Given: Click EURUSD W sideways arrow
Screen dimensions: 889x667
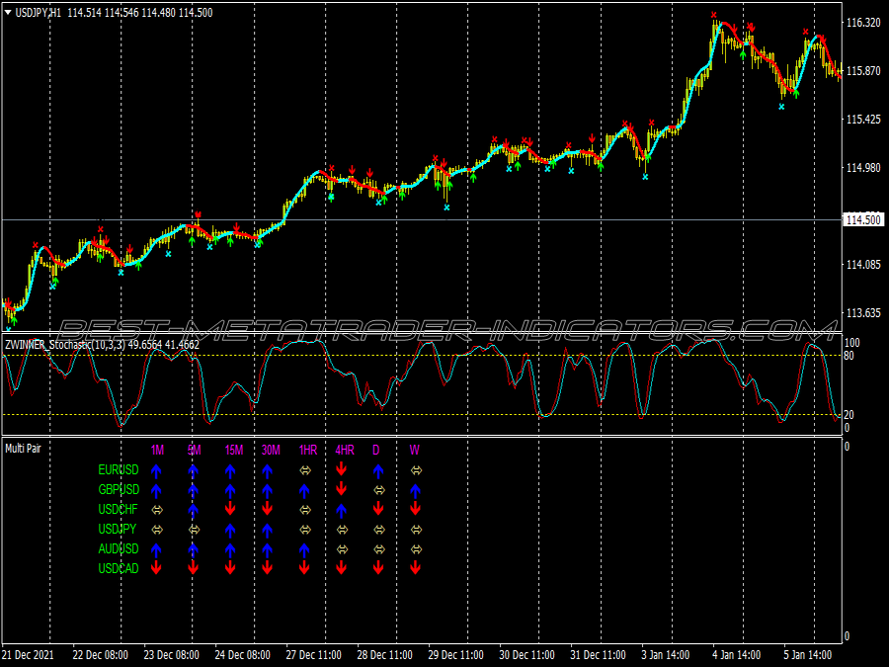Looking at the screenshot, I should pos(416,470).
